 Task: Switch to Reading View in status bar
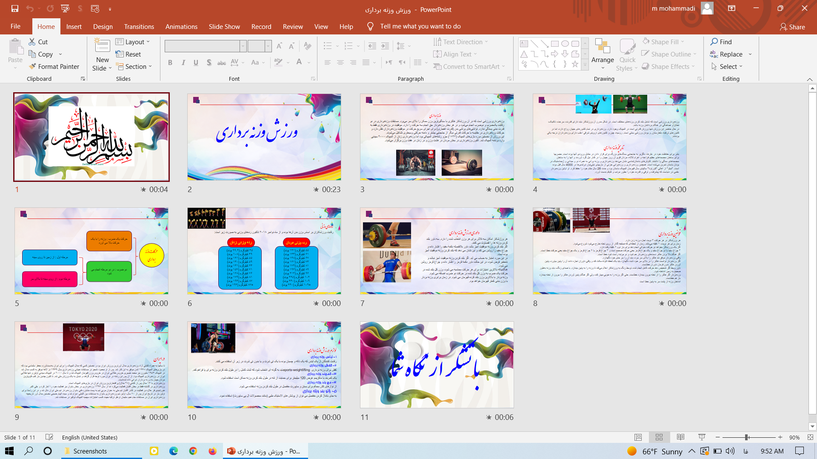(x=680, y=437)
